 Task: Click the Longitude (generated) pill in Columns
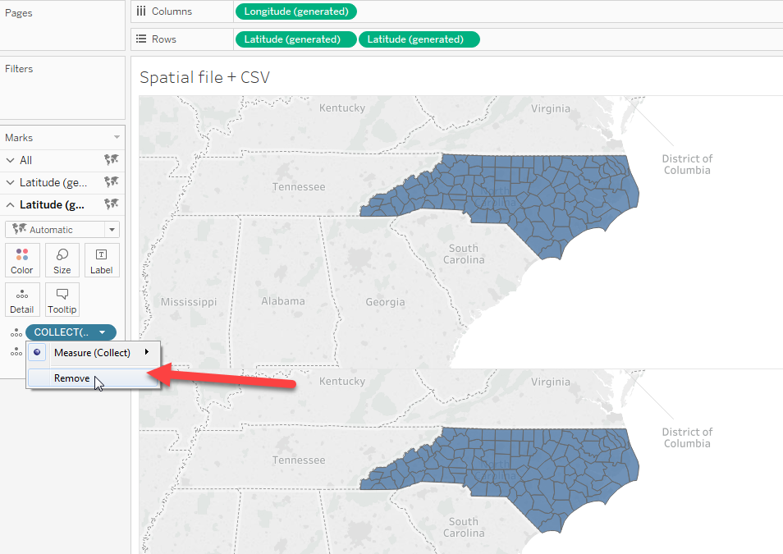coord(295,11)
